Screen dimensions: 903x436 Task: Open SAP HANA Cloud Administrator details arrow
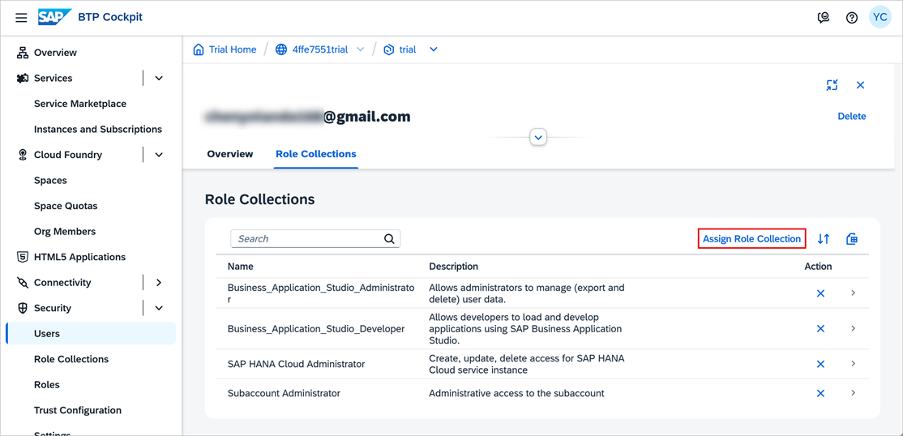coord(853,364)
